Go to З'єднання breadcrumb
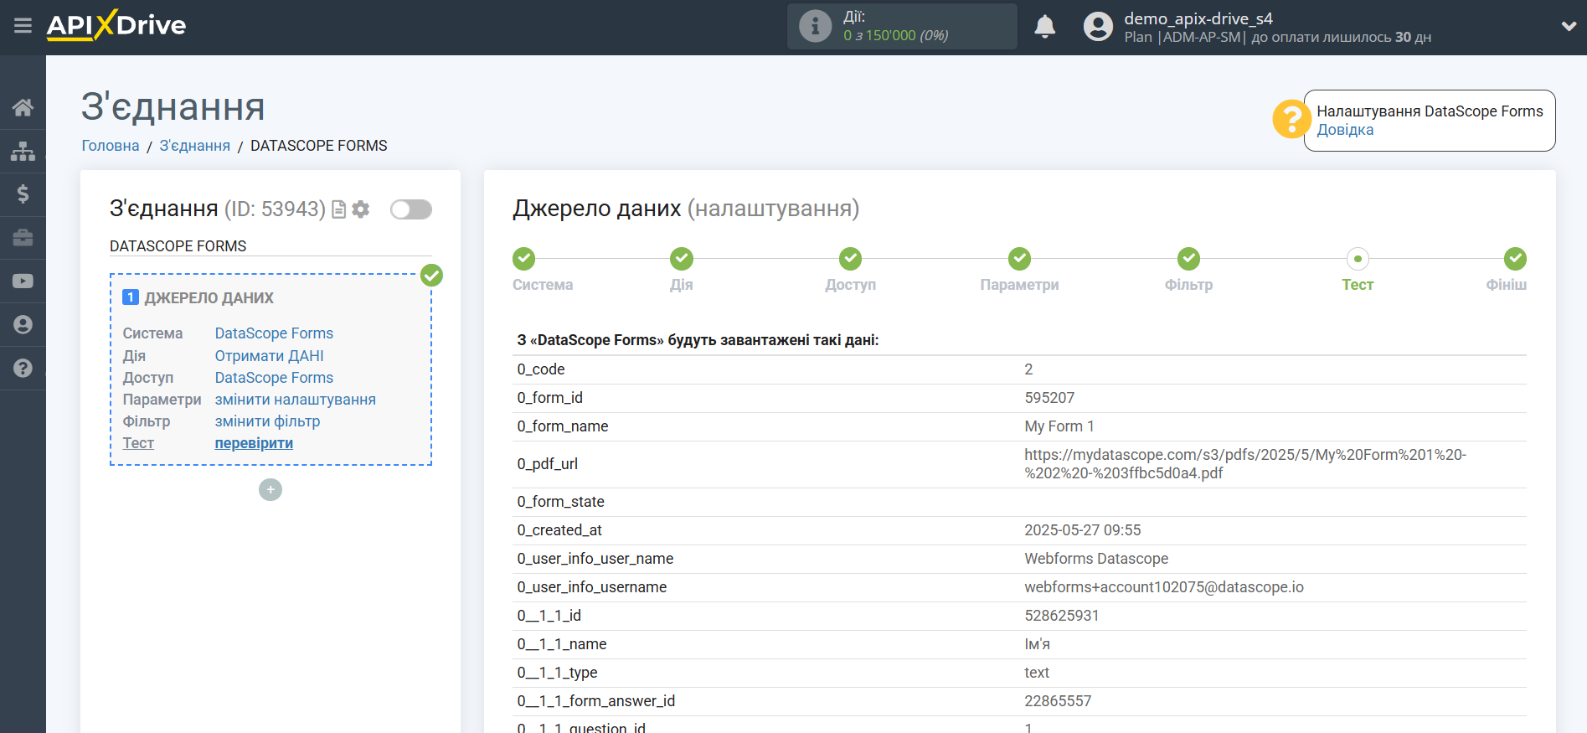Viewport: 1587px width, 733px height. 195,146
